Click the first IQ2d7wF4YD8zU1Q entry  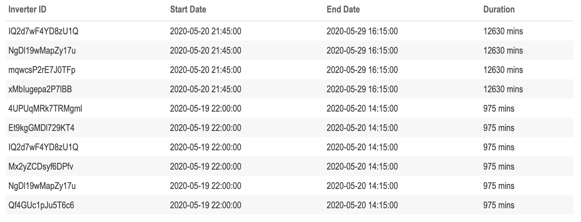click(43, 31)
